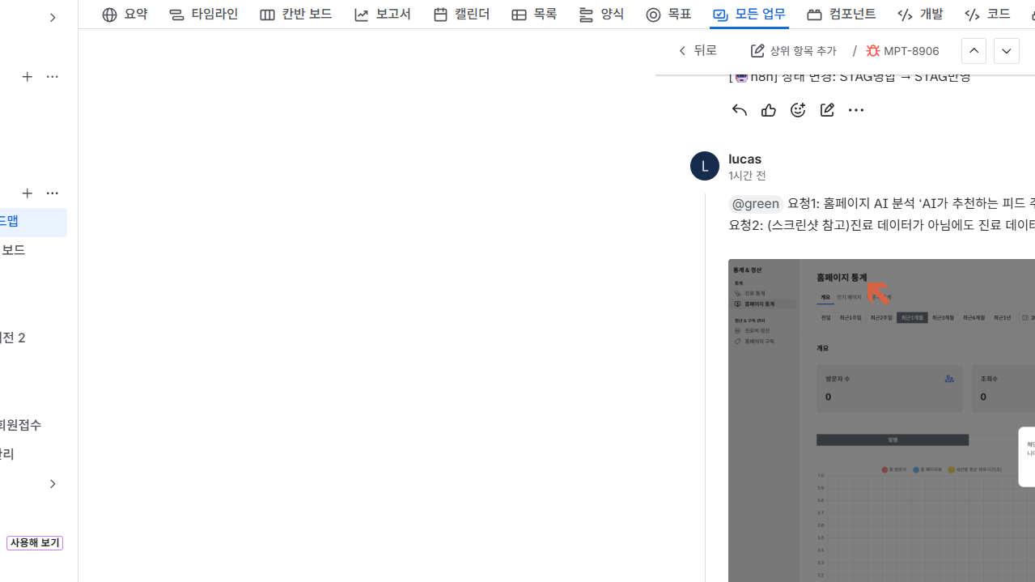Open more options for the comment
The height and width of the screenshot is (582, 1035).
pos(855,109)
